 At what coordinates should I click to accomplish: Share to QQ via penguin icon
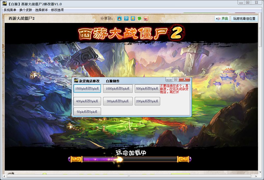119,18
